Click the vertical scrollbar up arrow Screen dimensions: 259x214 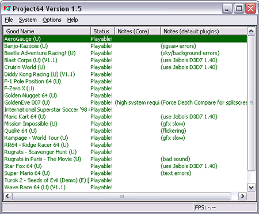click(x=251, y=31)
